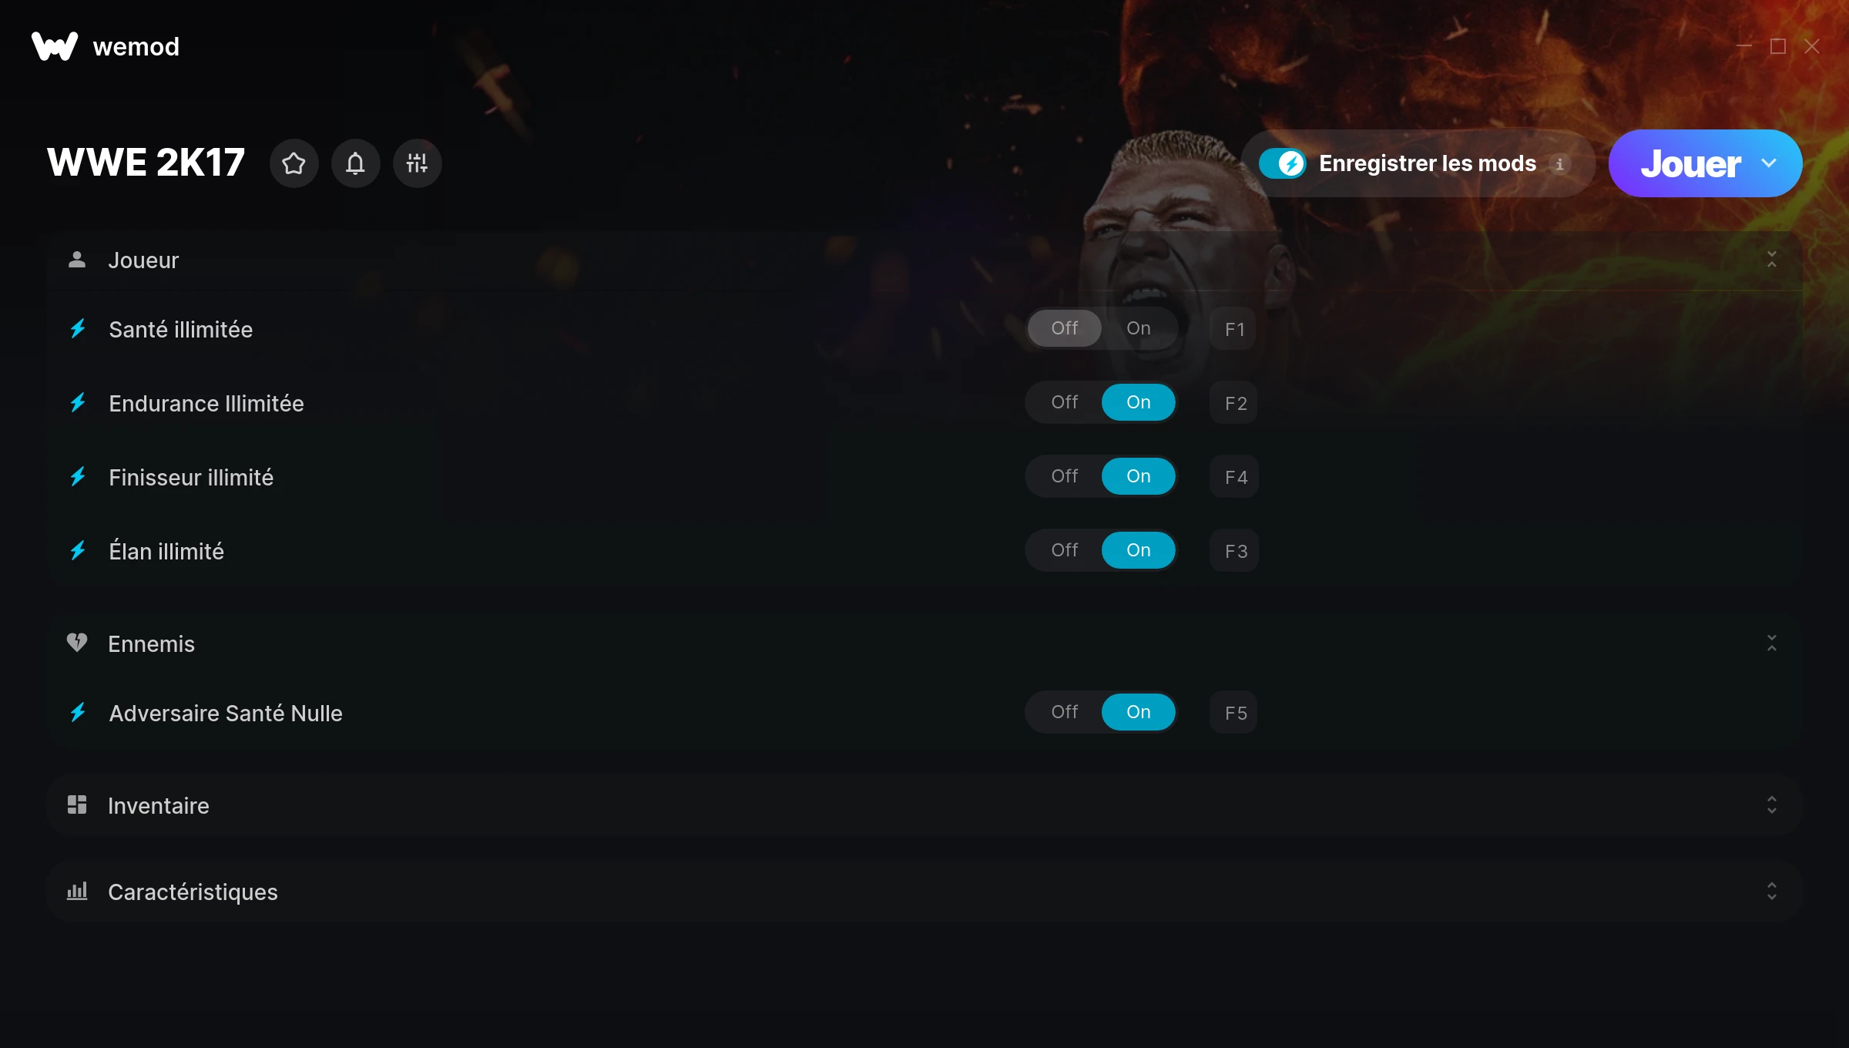The height and width of the screenshot is (1048, 1849).
Task: Click the favorite star icon beside WWE 2K17
Action: tap(294, 163)
